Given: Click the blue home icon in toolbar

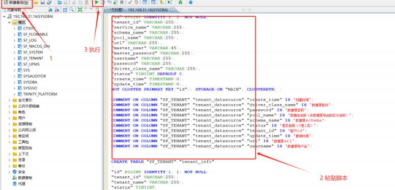Looking at the screenshot, I should (191, 2).
